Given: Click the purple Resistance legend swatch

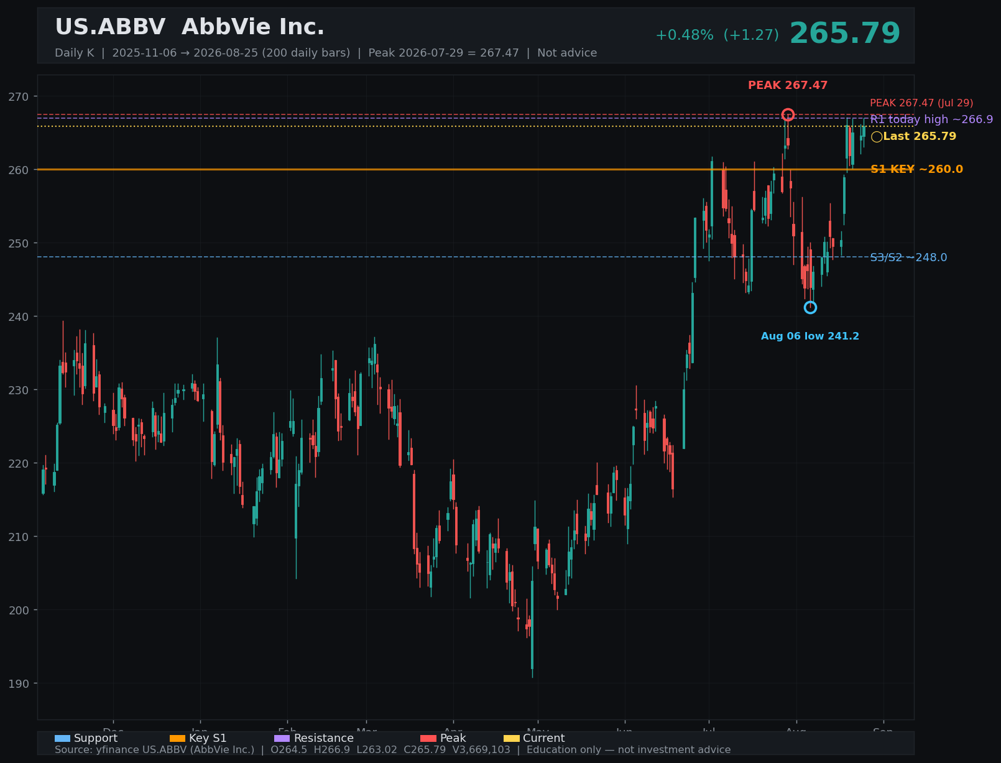Looking at the screenshot, I should [282, 738].
